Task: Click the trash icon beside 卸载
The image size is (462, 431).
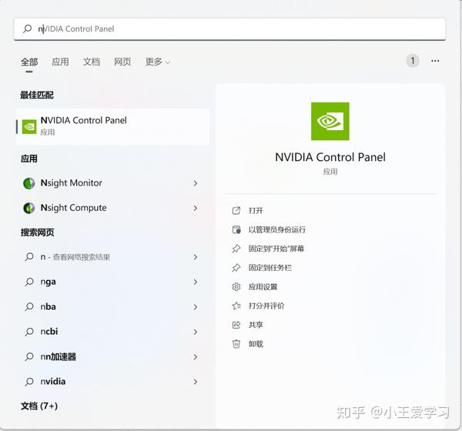Action: click(x=236, y=344)
